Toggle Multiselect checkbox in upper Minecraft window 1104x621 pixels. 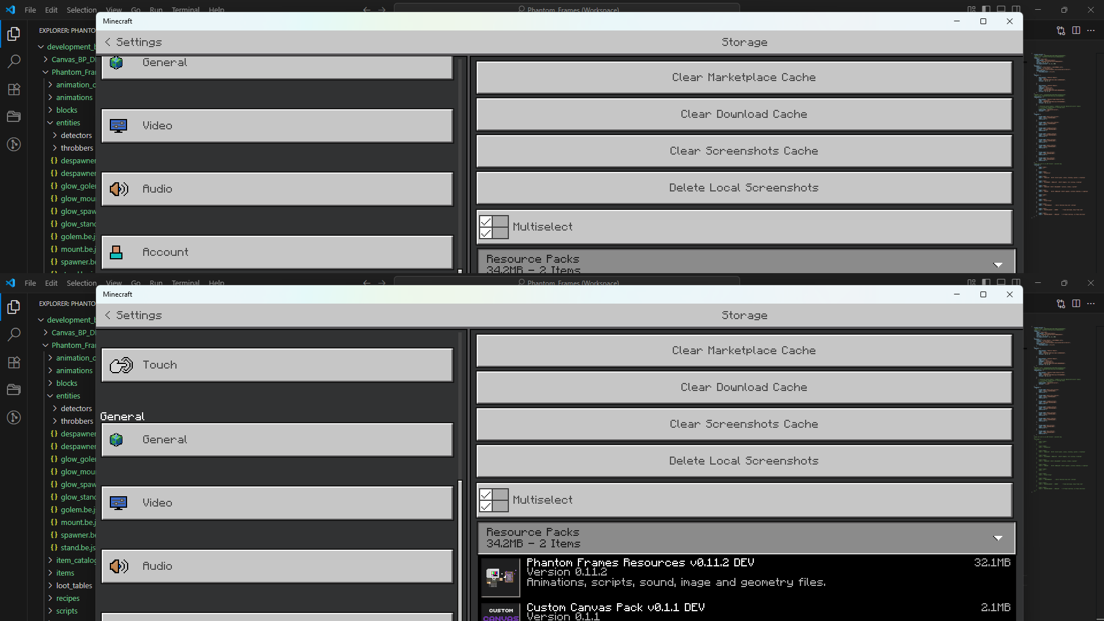click(x=493, y=227)
